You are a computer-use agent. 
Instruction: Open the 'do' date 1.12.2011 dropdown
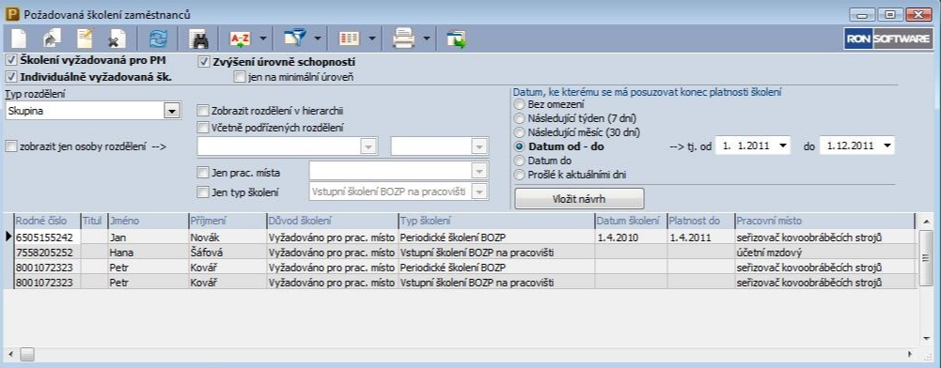pos(886,146)
